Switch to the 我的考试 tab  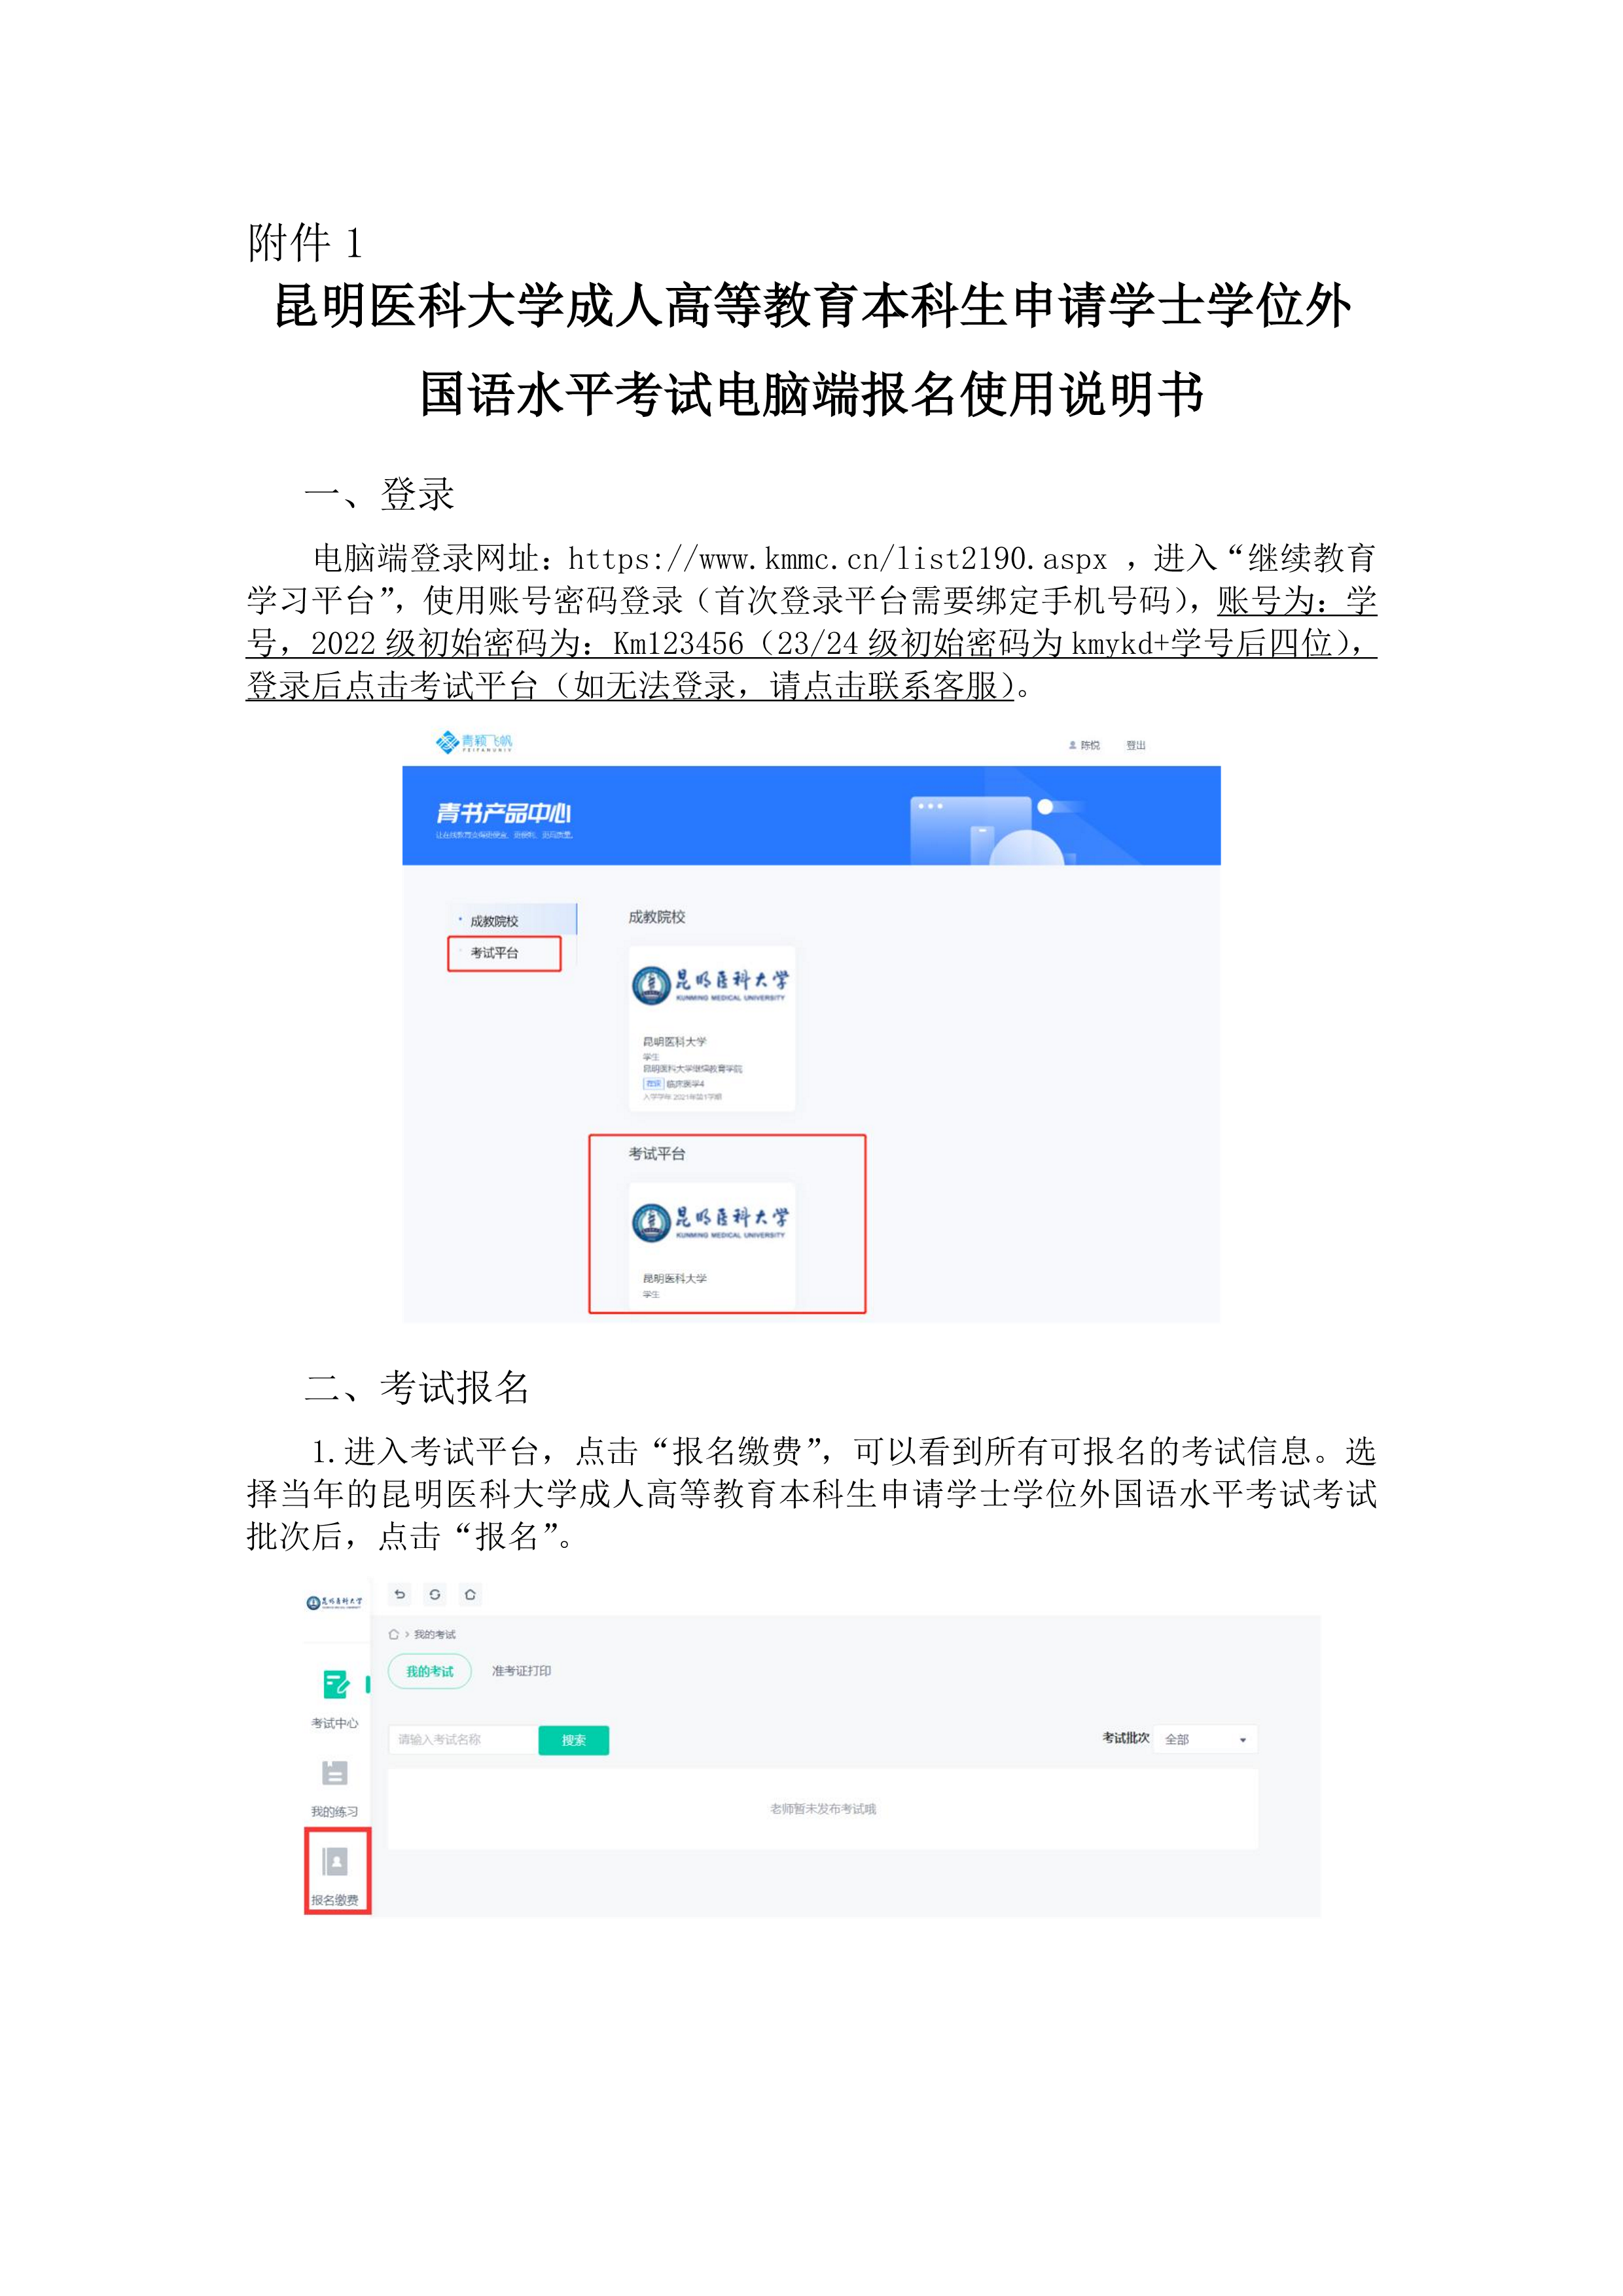[x=430, y=1671]
